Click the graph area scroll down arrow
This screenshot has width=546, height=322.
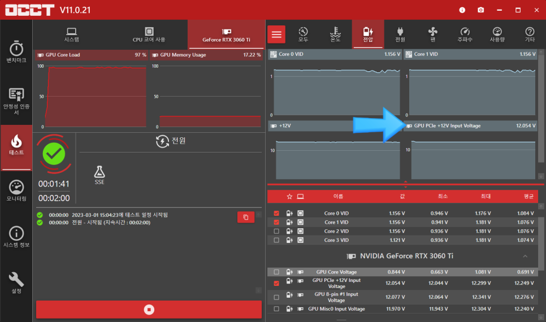(x=541, y=176)
